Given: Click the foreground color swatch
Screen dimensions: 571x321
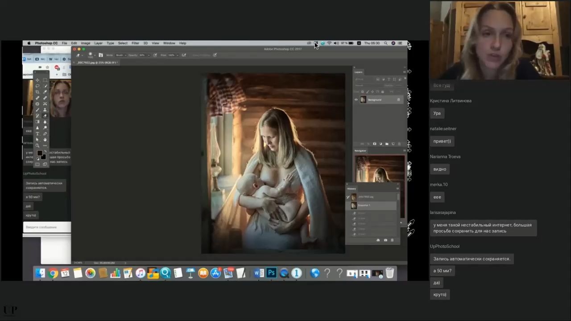Looking at the screenshot, I should tap(39, 154).
